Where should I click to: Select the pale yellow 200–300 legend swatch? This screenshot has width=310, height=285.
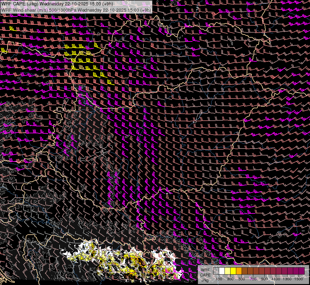228,271
